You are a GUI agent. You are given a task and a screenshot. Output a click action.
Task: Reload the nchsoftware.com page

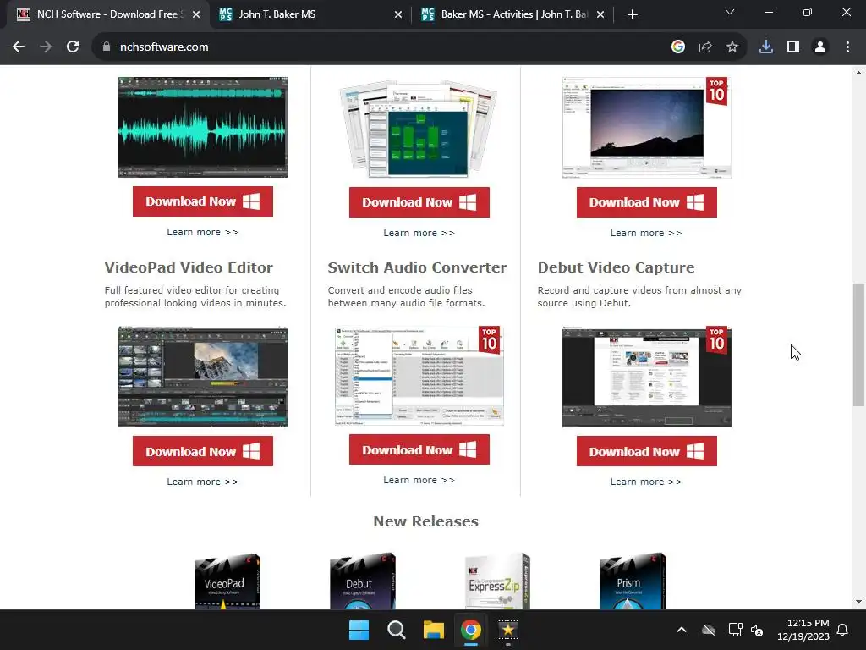tap(73, 47)
